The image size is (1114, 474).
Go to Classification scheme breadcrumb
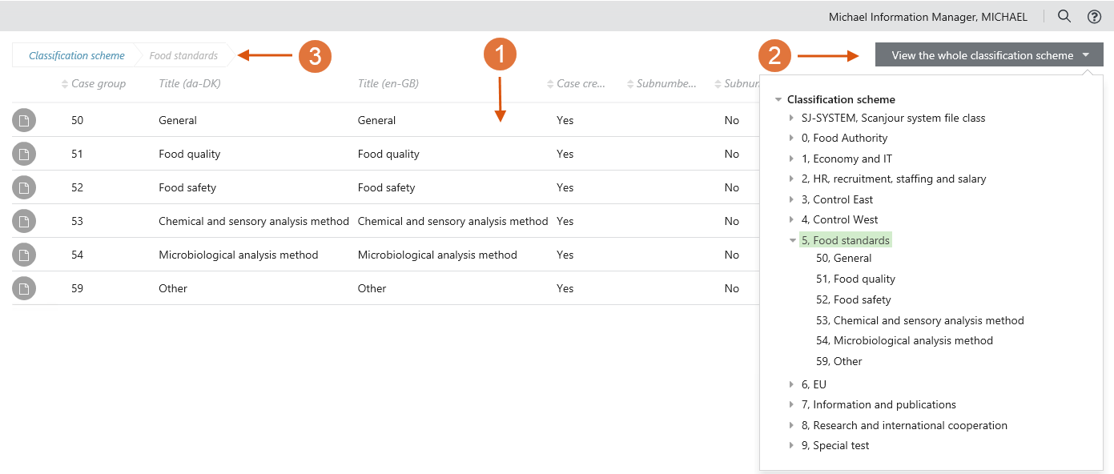point(77,56)
